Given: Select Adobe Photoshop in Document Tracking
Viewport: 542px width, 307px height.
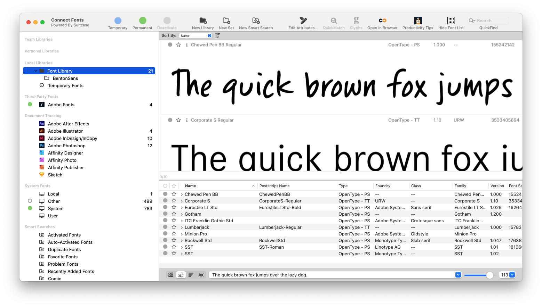Looking at the screenshot, I should [x=66, y=146].
